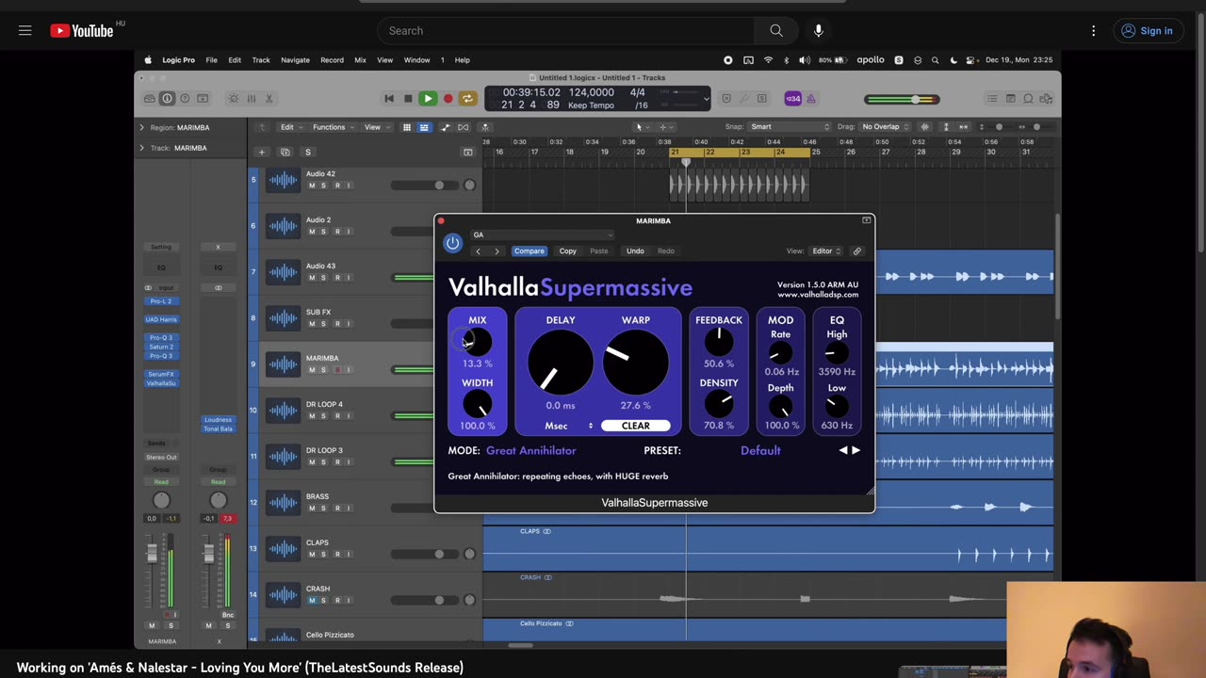Open the Editors scissors icon
This screenshot has width=1206, height=678.
(269, 98)
